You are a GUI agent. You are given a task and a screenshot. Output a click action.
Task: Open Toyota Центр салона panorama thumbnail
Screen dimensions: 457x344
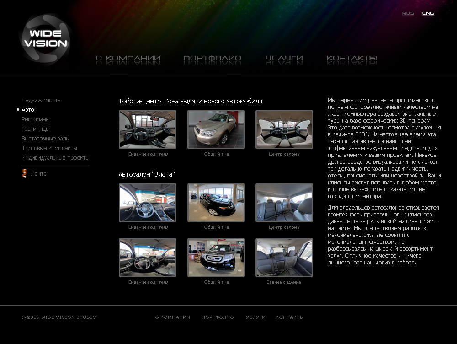click(284, 129)
